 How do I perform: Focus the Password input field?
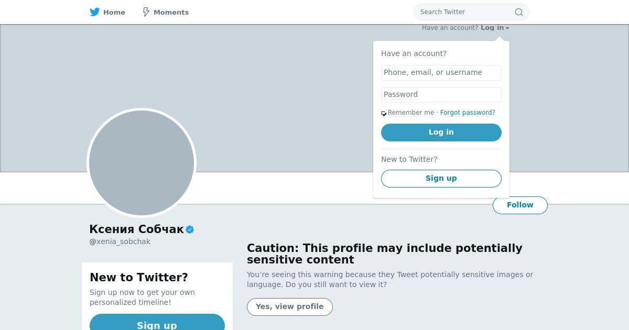[441, 95]
